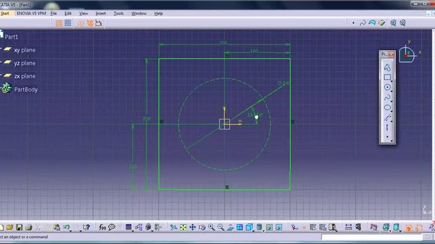Click the Multi-View window icon

[x=240, y=228]
